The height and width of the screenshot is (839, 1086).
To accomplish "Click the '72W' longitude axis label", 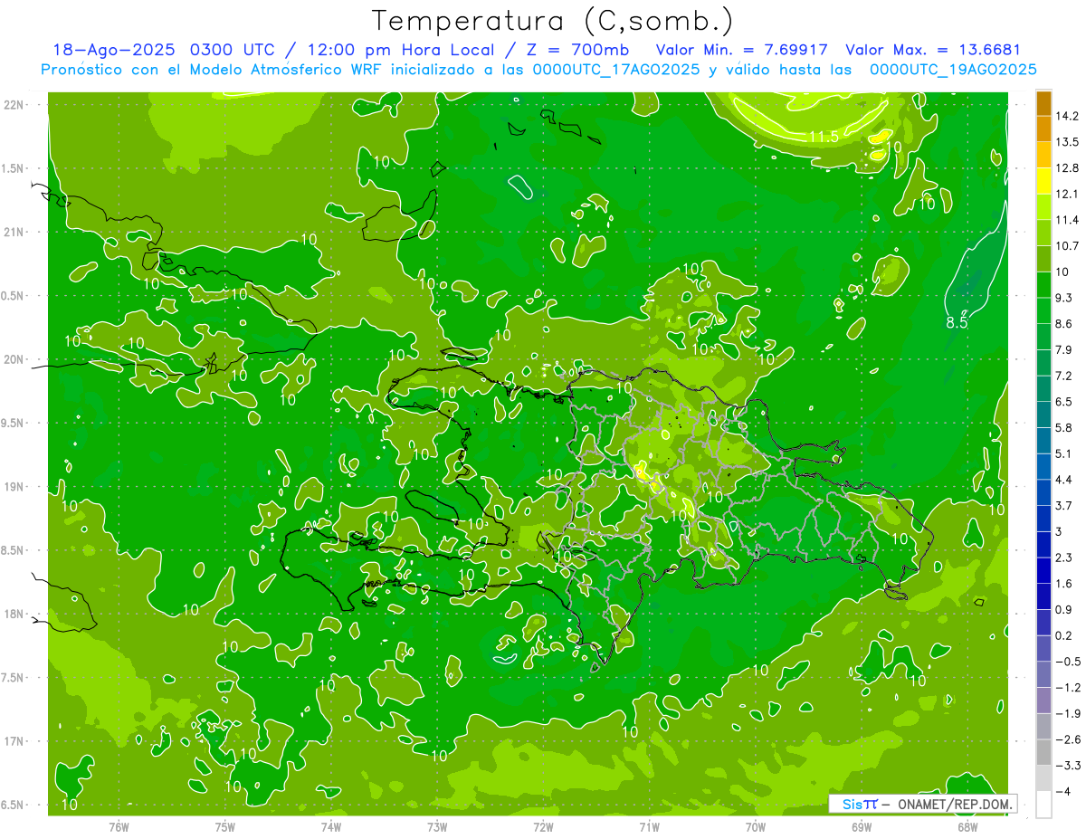I will [543, 826].
